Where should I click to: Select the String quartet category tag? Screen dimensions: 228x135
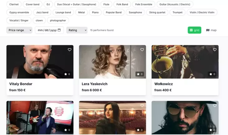158,12
